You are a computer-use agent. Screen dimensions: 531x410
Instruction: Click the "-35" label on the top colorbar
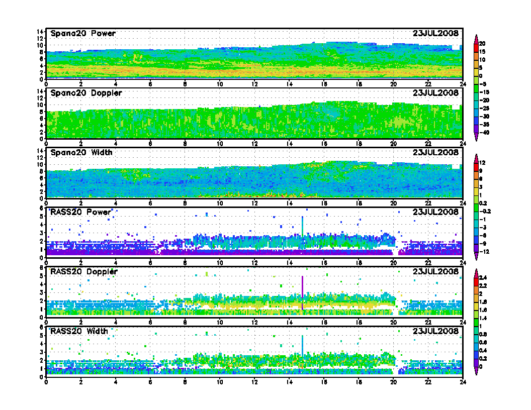pyautogui.click(x=484, y=125)
